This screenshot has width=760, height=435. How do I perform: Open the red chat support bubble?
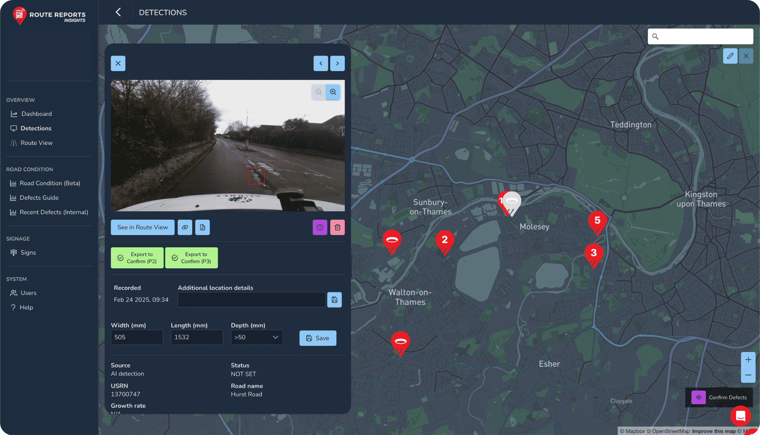click(x=740, y=416)
